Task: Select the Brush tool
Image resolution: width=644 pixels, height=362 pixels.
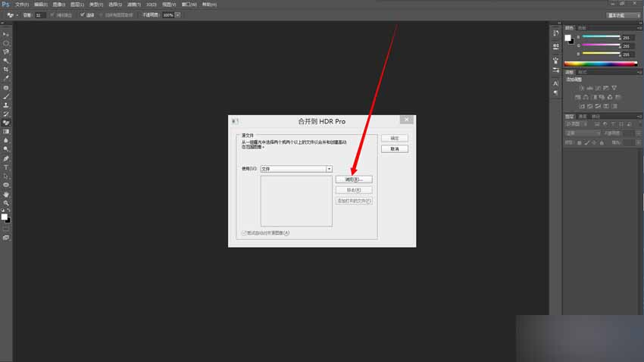Action: tap(6, 96)
